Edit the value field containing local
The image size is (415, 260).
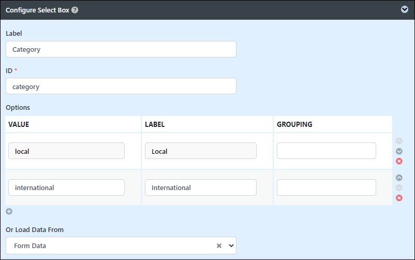66,151
